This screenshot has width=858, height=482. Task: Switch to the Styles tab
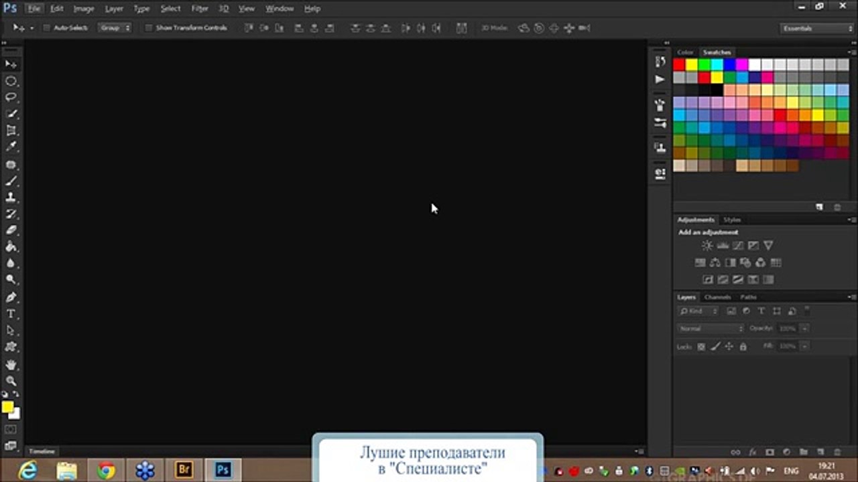point(732,220)
